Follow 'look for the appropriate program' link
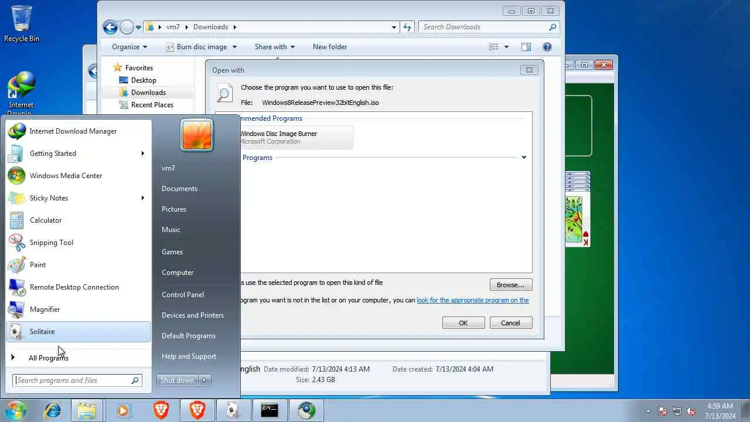Screen dimensions: 750x422 tap(473, 300)
